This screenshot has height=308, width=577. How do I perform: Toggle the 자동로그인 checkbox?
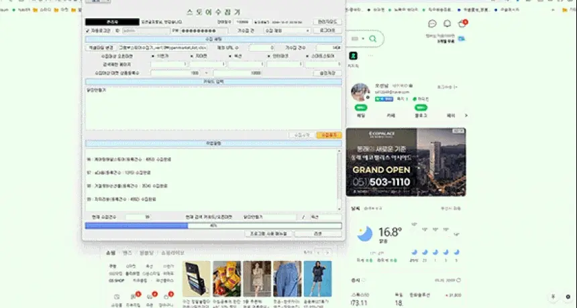[x=88, y=31]
